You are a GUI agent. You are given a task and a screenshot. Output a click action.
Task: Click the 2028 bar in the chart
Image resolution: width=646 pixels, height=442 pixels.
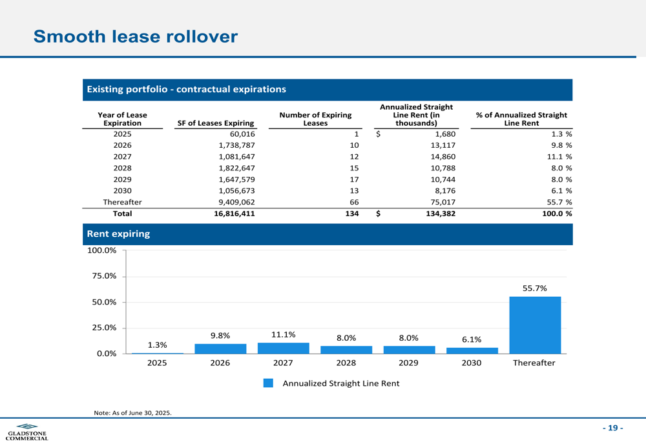[346, 350]
